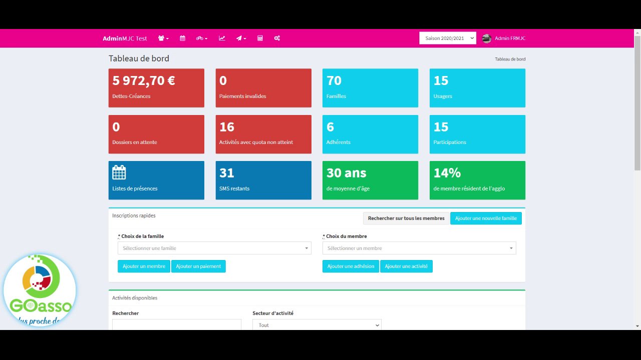Open the Dettes-Créances 5 972,70 € card

(156, 88)
